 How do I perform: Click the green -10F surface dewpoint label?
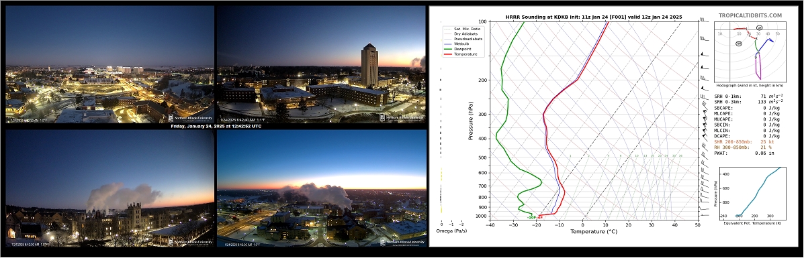coord(531,218)
